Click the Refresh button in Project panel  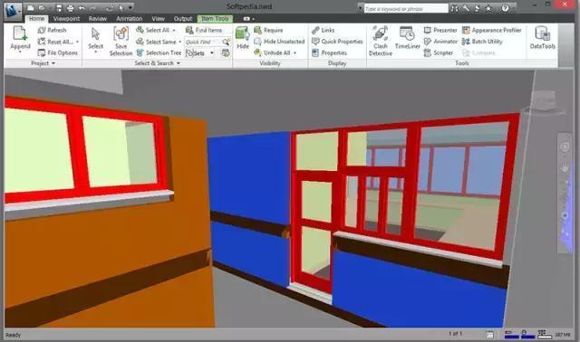(53, 30)
